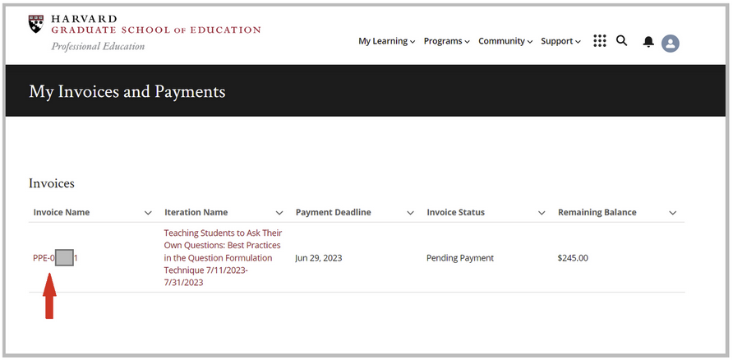Expand the Support navigation menu

click(560, 42)
